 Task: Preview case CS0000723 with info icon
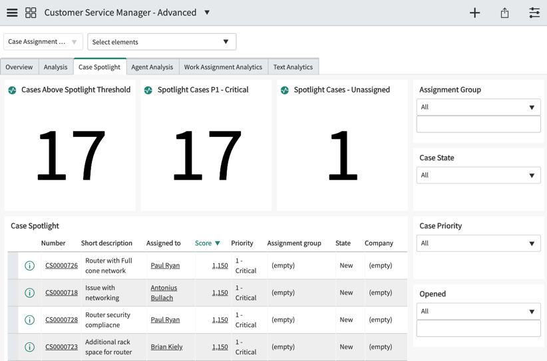click(x=30, y=347)
